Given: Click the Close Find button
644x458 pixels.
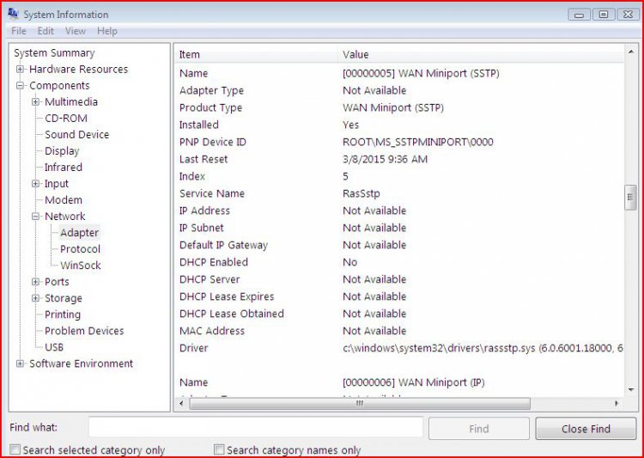Looking at the screenshot, I should [x=586, y=428].
